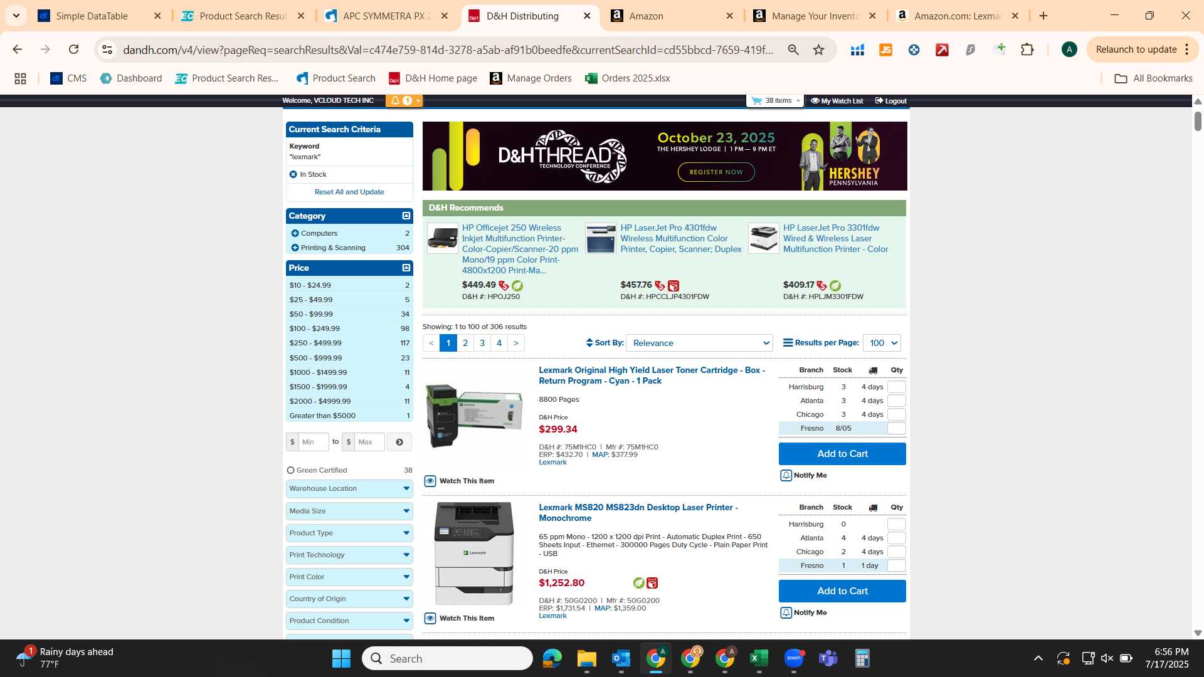This screenshot has height=677, width=1204.
Task: Open the Lexmark MS820 MS823dn printer title
Action: point(638,513)
